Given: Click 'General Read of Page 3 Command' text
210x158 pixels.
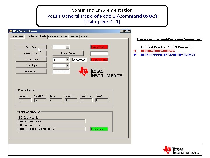Looking at the screenshot, I should pos(167,47).
